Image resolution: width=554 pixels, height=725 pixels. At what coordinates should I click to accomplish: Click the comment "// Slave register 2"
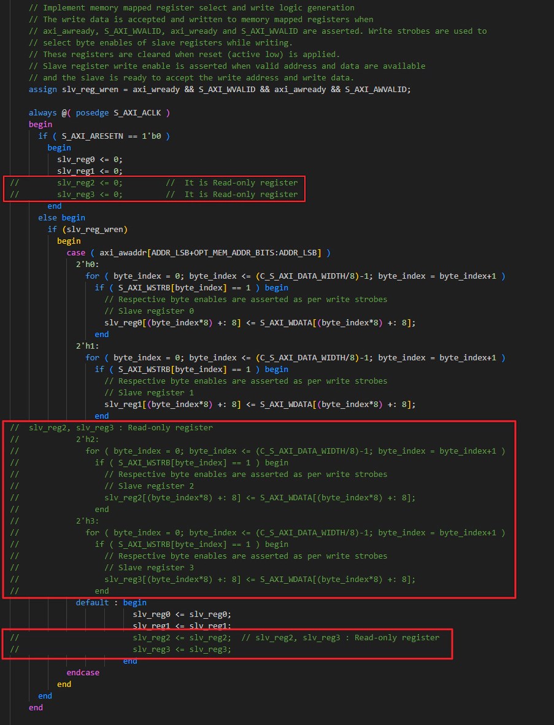(149, 486)
